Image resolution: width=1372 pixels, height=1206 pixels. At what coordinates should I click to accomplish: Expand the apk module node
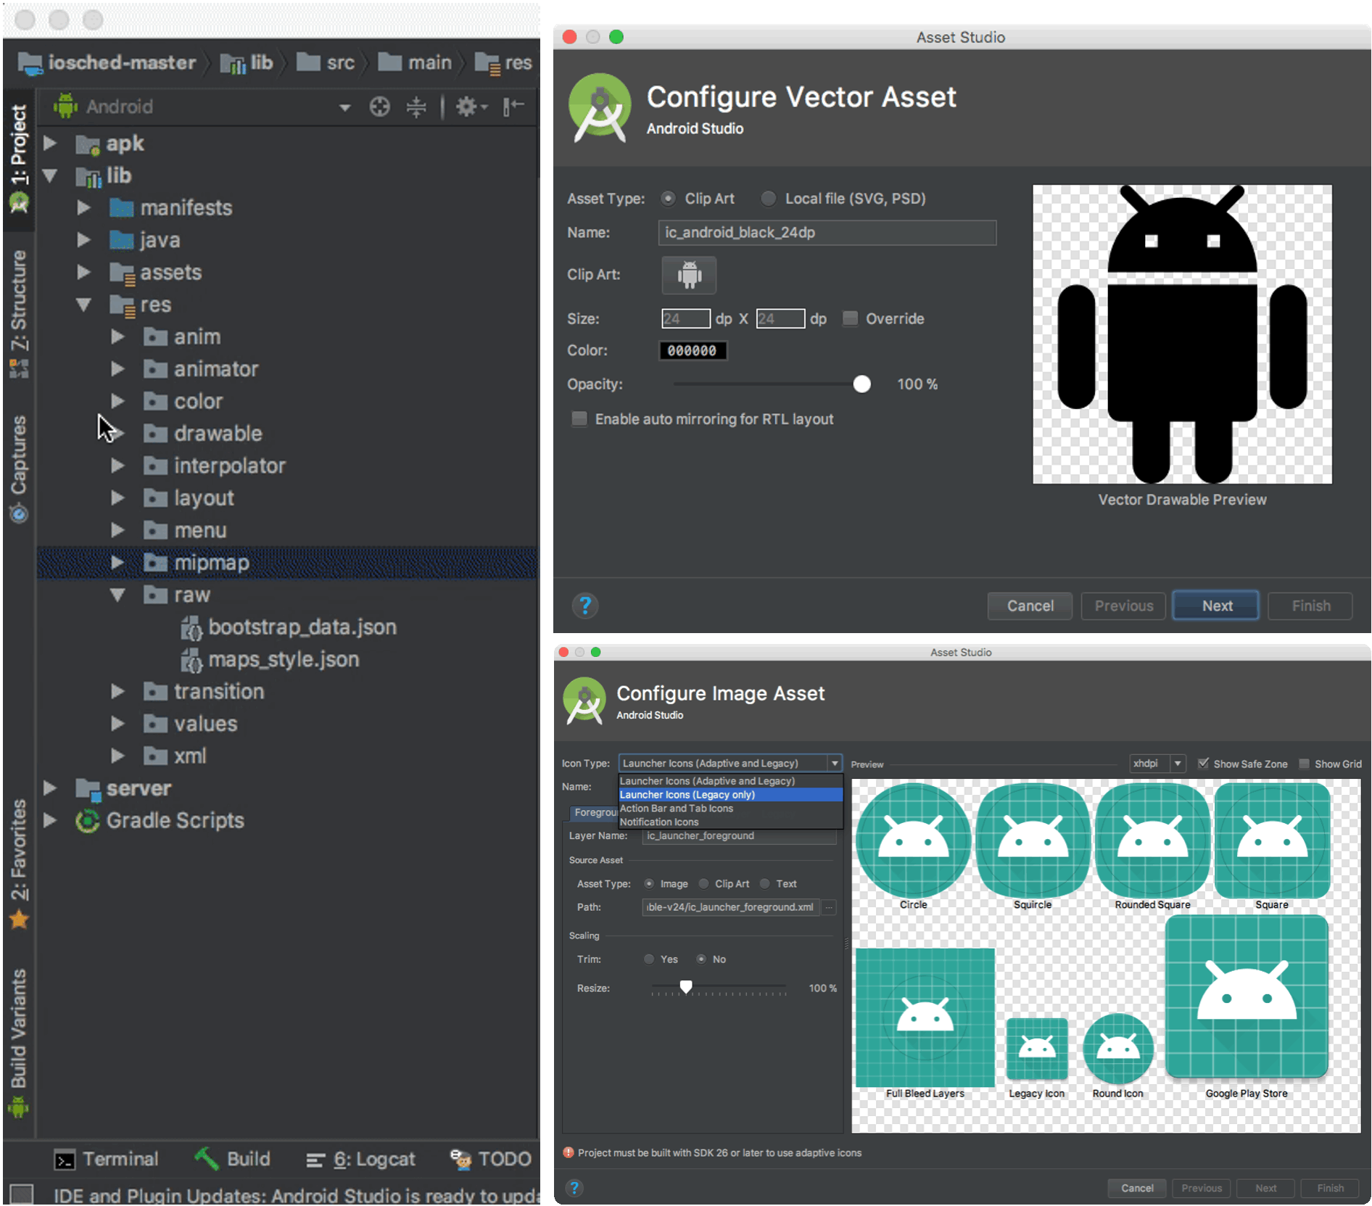49,143
